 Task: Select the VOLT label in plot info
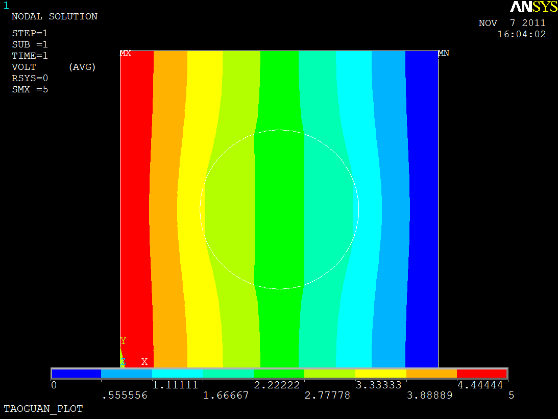click(24, 67)
